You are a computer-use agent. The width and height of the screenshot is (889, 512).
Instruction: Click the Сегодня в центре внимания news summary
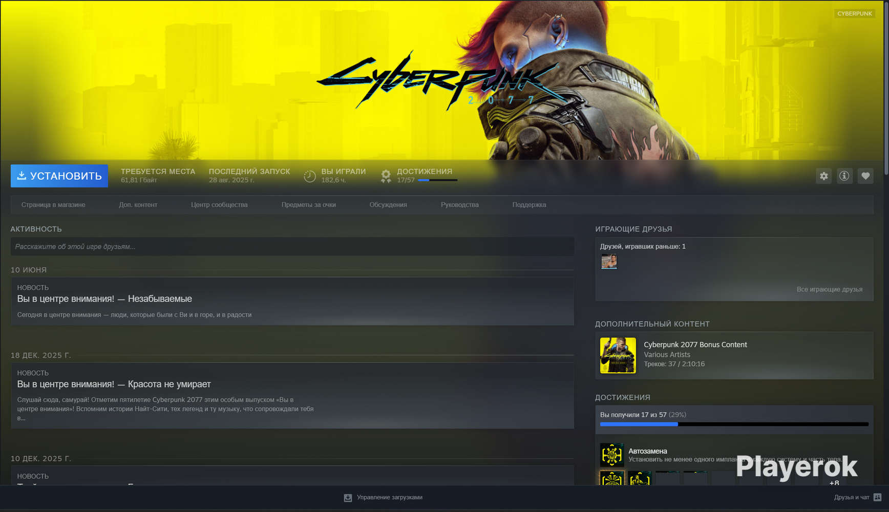(x=134, y=315)
